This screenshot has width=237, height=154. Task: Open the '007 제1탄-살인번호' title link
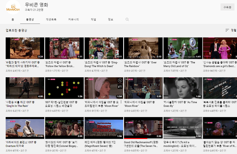tap(61, 104)
